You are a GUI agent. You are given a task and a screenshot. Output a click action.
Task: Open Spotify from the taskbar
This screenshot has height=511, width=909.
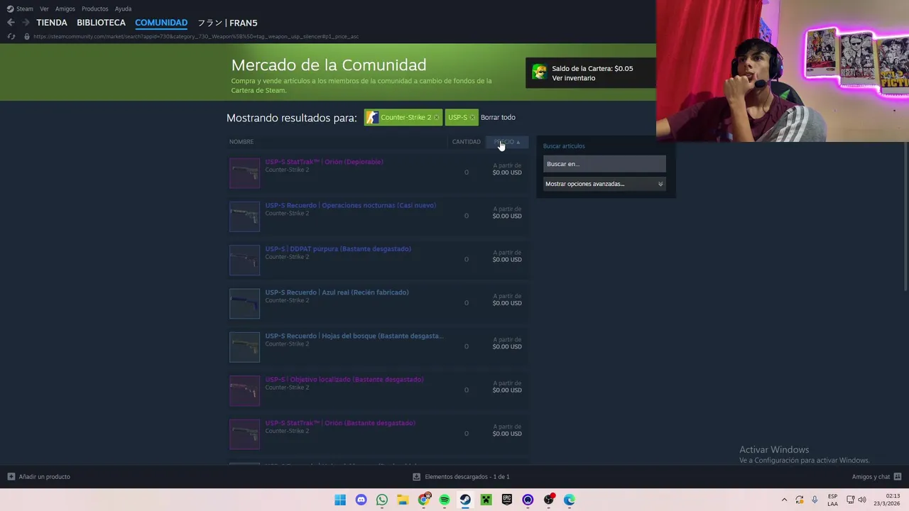(445, 500)
